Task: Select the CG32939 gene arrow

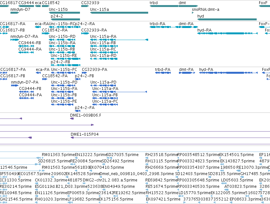Action: 85,6
